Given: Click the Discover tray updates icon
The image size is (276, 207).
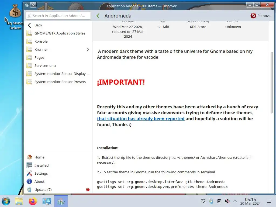Looking at the screenshot, I should 211,201.
